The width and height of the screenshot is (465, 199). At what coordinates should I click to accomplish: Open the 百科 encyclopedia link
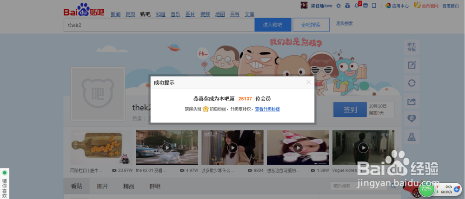tap(234, 14)
